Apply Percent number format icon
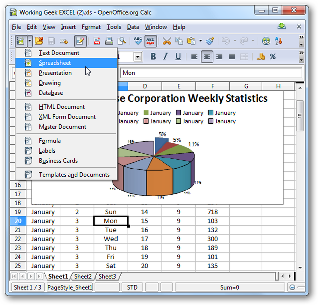This screenshot has height=305, width=318. [273, 56]
